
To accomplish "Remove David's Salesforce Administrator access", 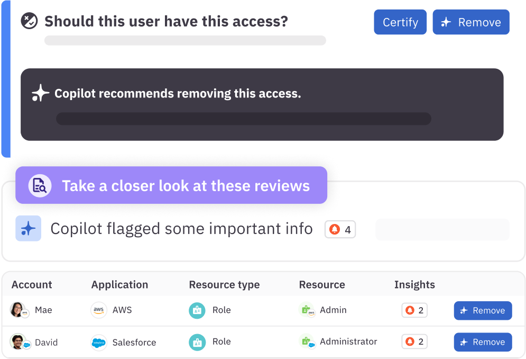I will click(x=482, y=342).
